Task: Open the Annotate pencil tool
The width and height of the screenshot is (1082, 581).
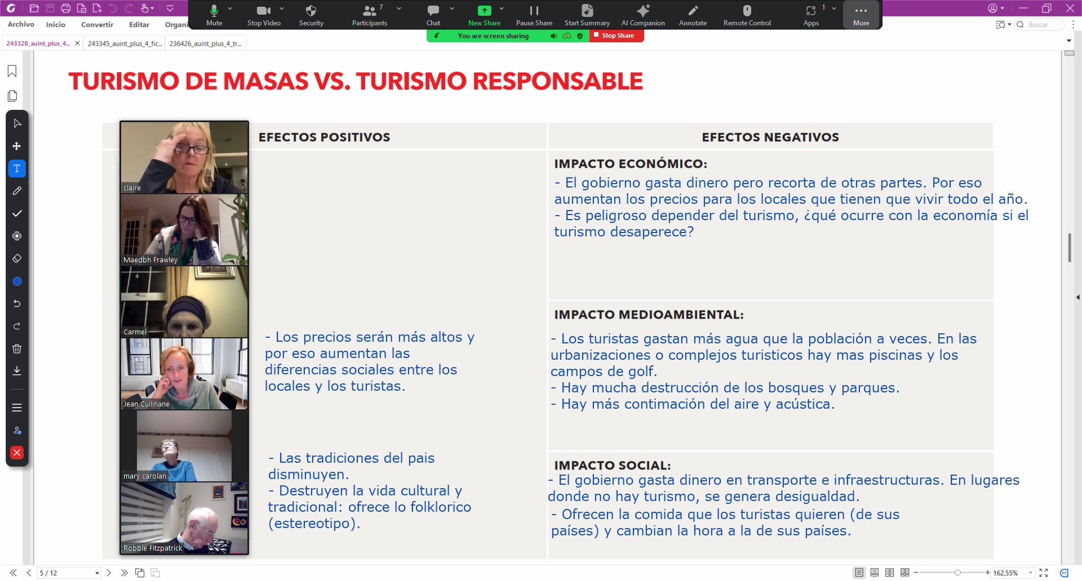Action: (693, 15)
